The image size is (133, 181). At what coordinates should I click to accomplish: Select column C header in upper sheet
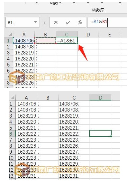[x=66, y=34]
